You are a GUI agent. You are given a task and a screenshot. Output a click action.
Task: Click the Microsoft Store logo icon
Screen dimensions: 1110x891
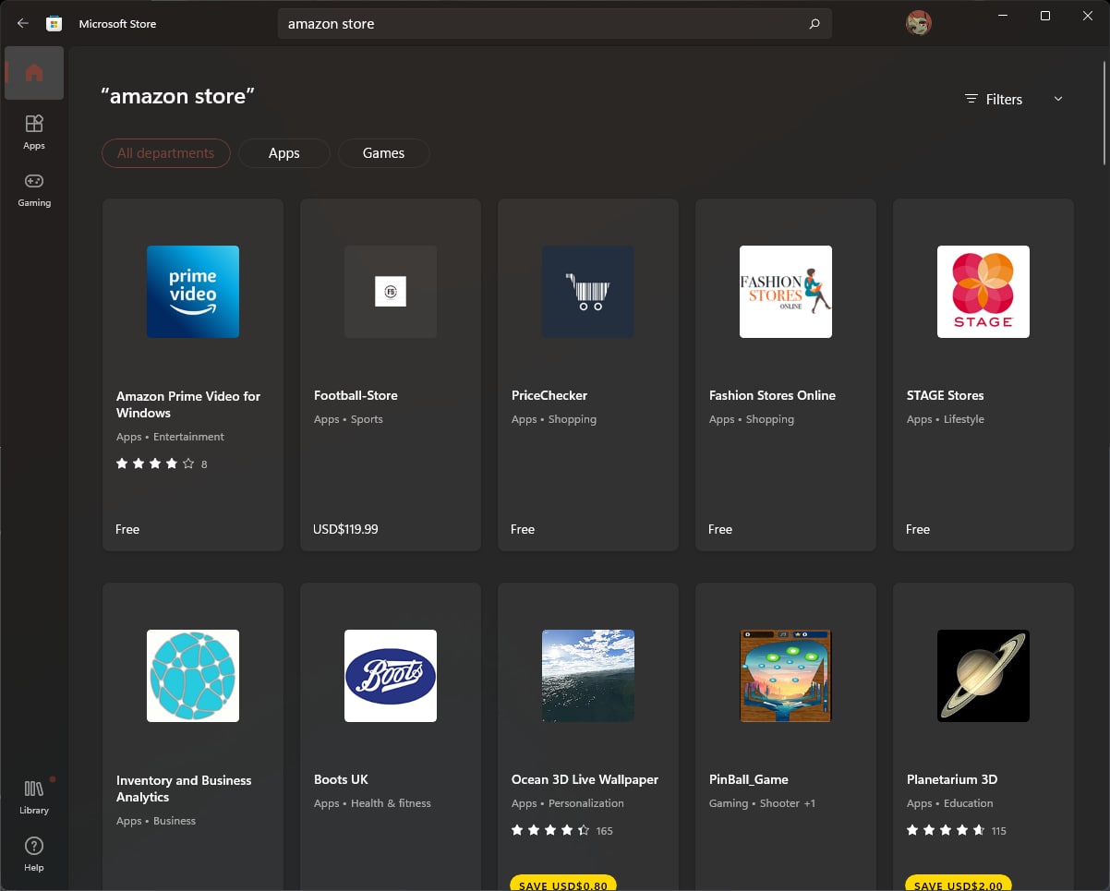(x=54, y=24)
